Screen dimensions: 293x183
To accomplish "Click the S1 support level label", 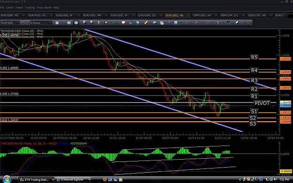I will point(254,111).
